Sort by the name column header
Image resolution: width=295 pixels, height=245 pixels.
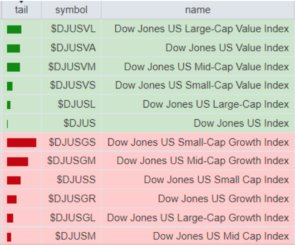(197, 10)
